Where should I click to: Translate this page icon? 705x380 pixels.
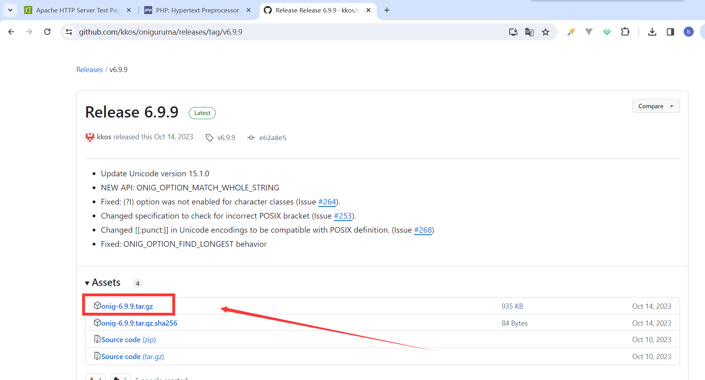click(529, 32)
